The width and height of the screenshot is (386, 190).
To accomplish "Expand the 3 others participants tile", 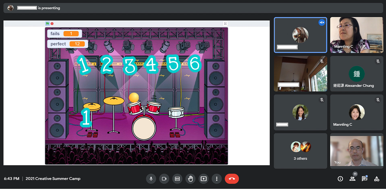I will pyautogui.click(x=300, y=151).
